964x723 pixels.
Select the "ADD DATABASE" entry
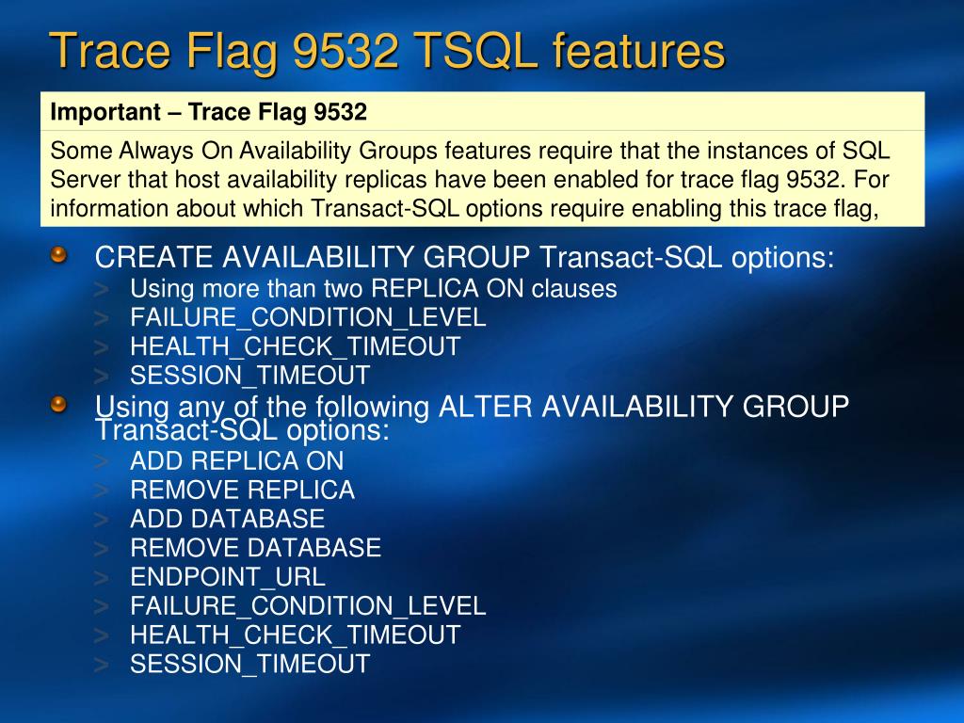227,519
